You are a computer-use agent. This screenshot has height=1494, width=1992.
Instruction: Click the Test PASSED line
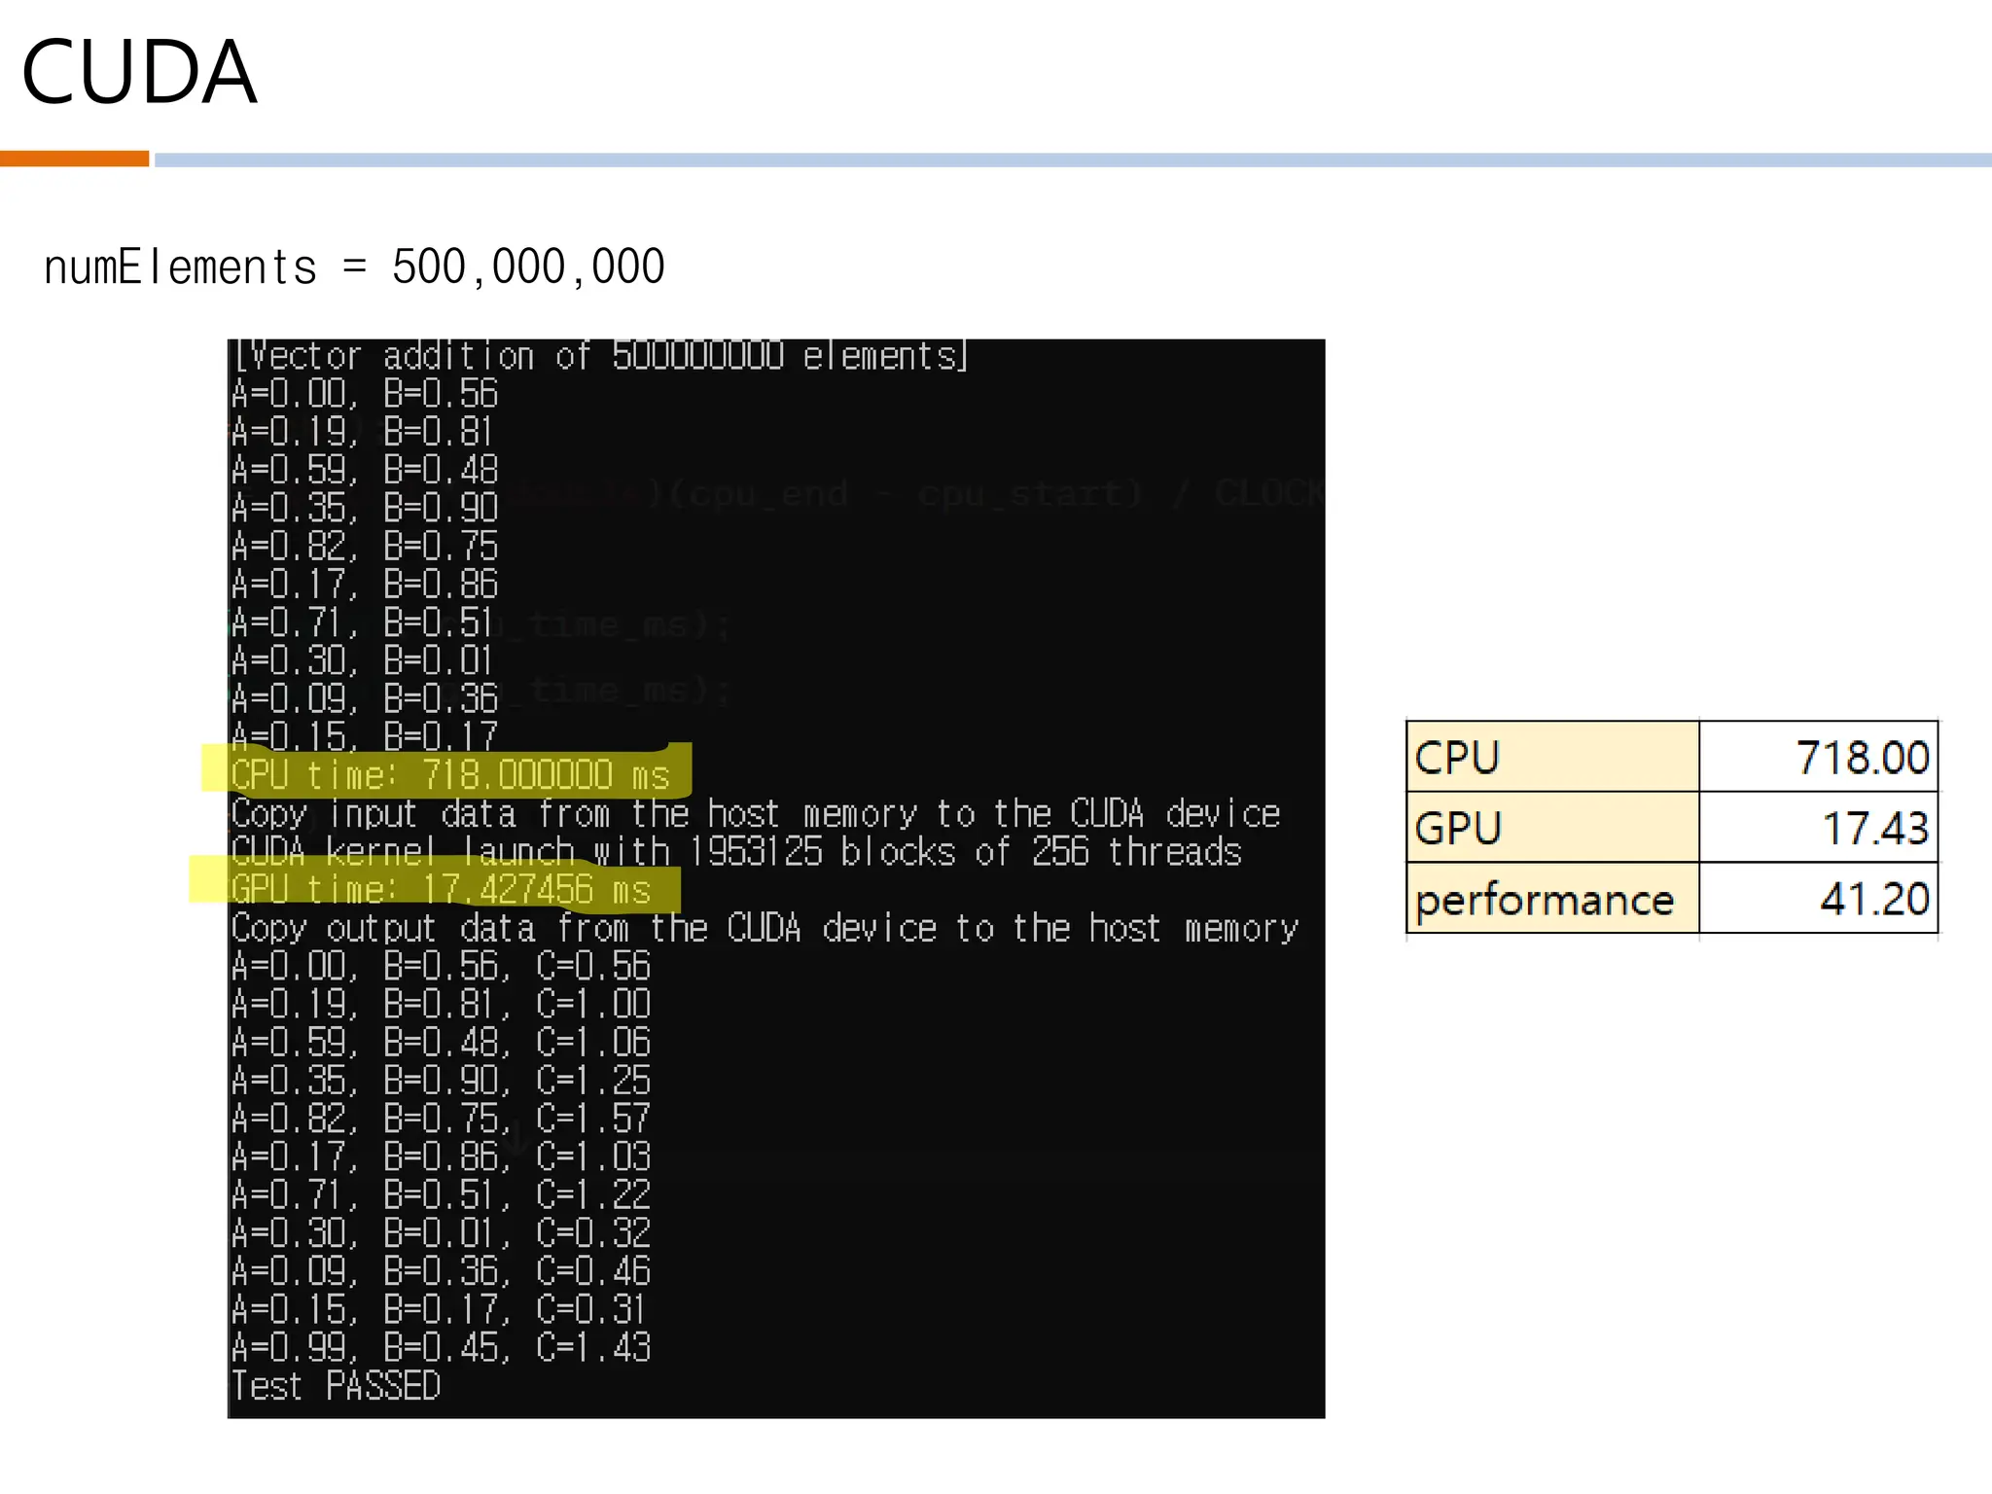pyautogui.click(x=336, y=1385)
